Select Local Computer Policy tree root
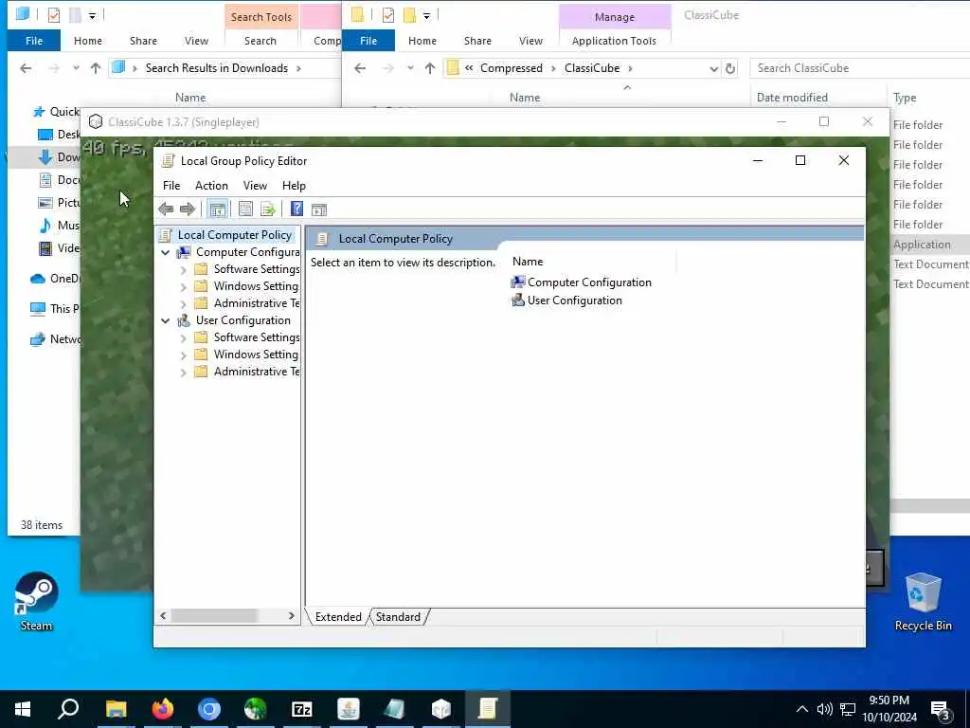 (x=234, y=235)
